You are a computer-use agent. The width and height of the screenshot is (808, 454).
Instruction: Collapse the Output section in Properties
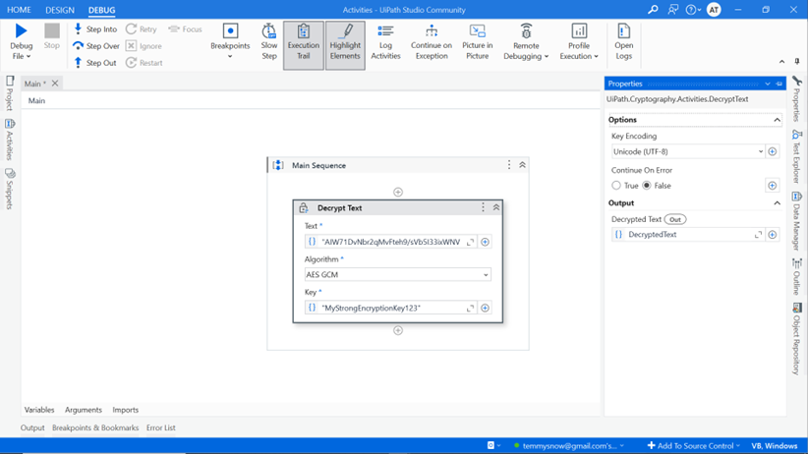click(777, 203)
